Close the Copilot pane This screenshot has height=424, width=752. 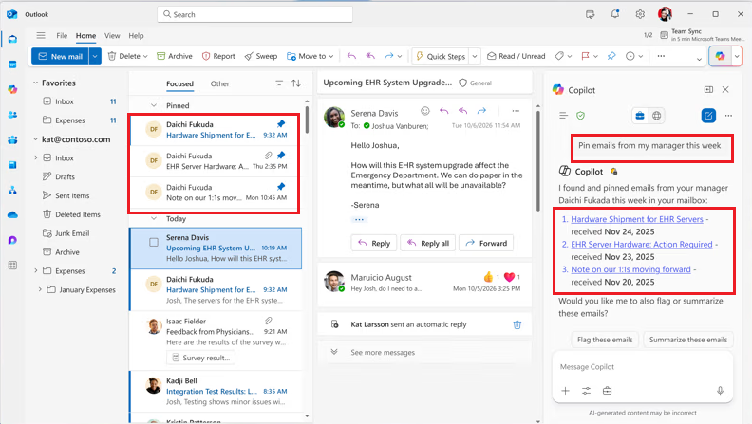pos(725,89)
